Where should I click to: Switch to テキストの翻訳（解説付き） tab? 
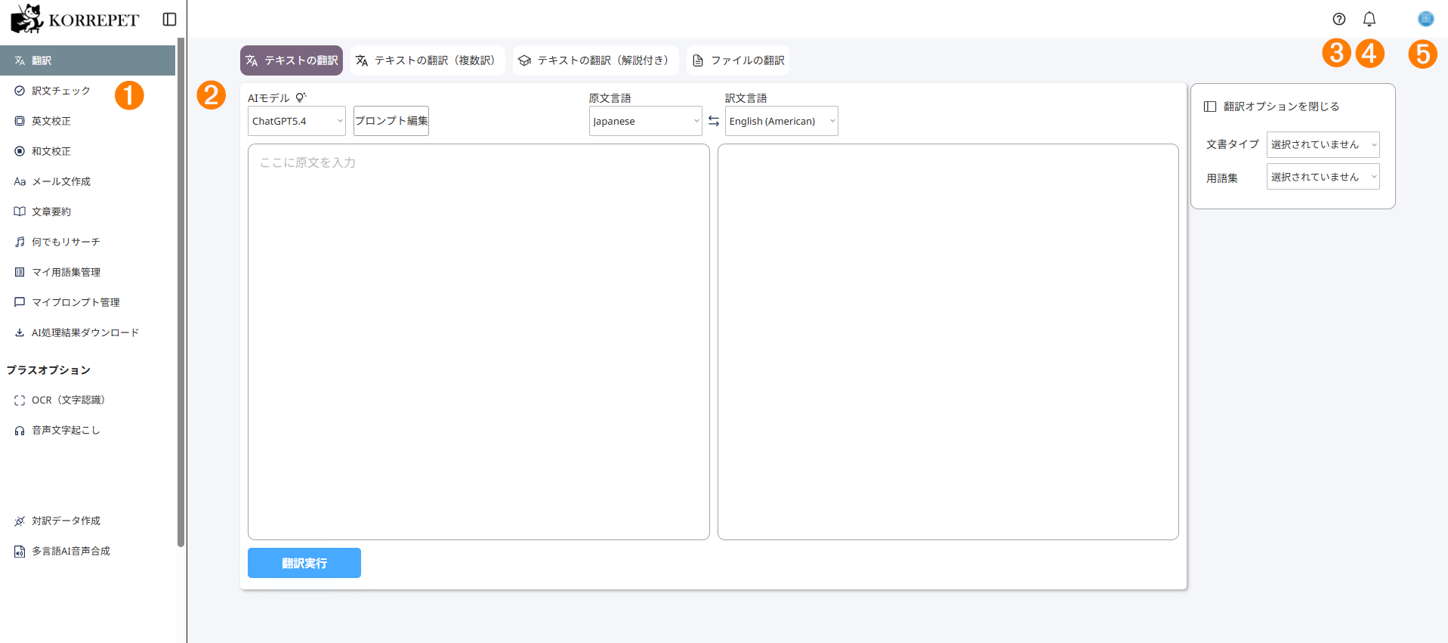click(x=595, y=60)
